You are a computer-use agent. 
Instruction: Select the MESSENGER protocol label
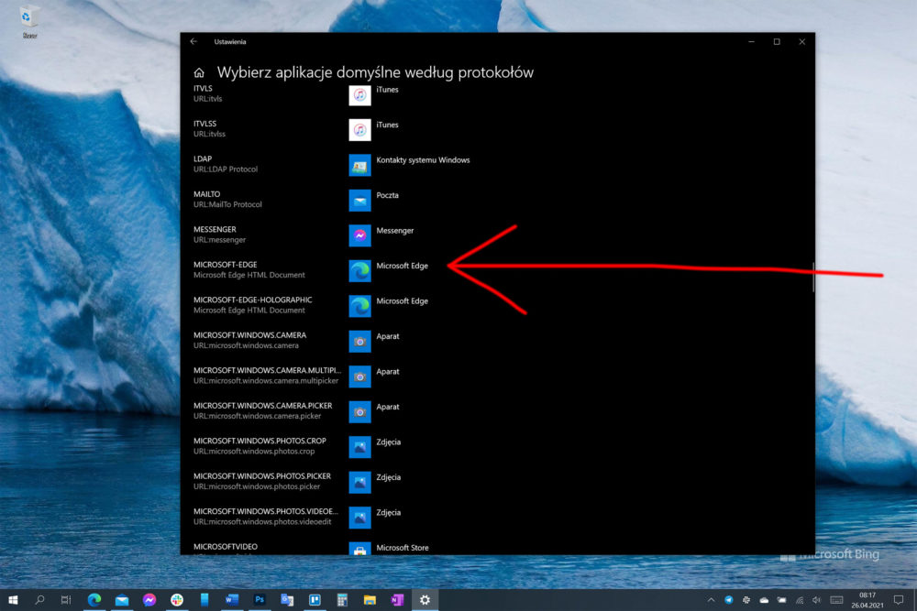pyautogui.click(x=215, y=230)
